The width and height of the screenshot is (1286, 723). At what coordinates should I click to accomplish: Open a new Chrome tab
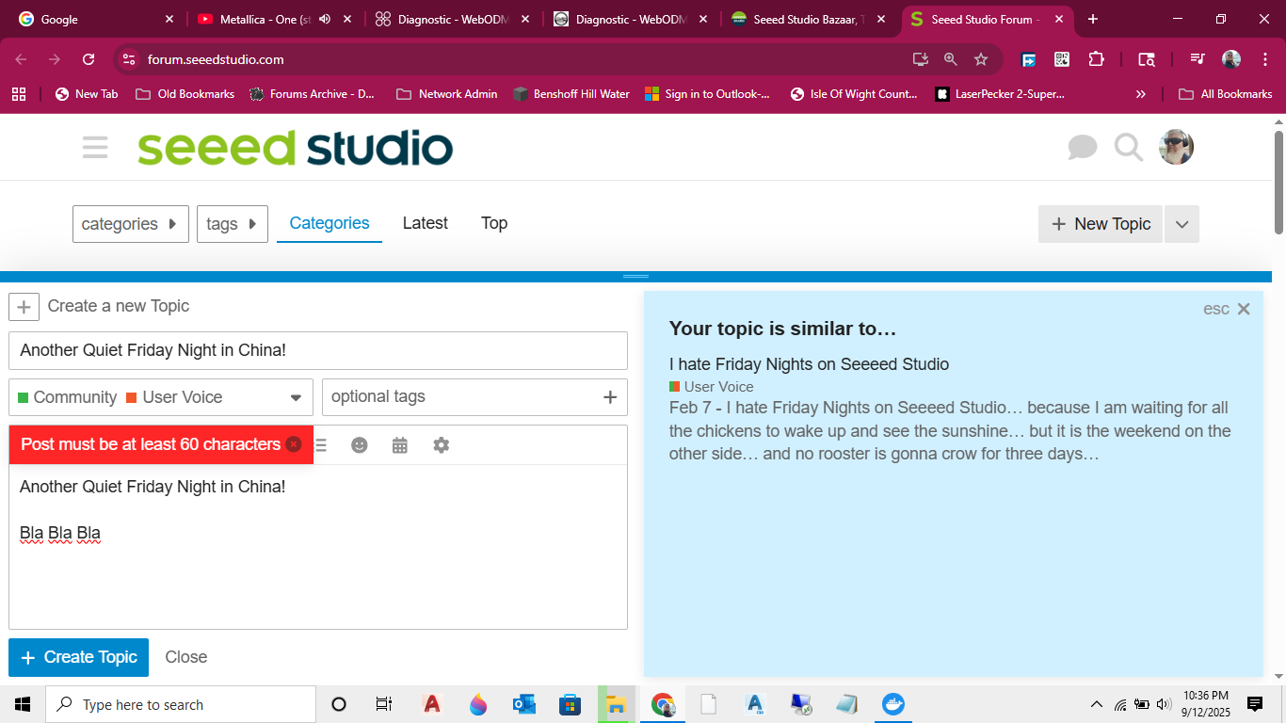tap(1093, 19)
